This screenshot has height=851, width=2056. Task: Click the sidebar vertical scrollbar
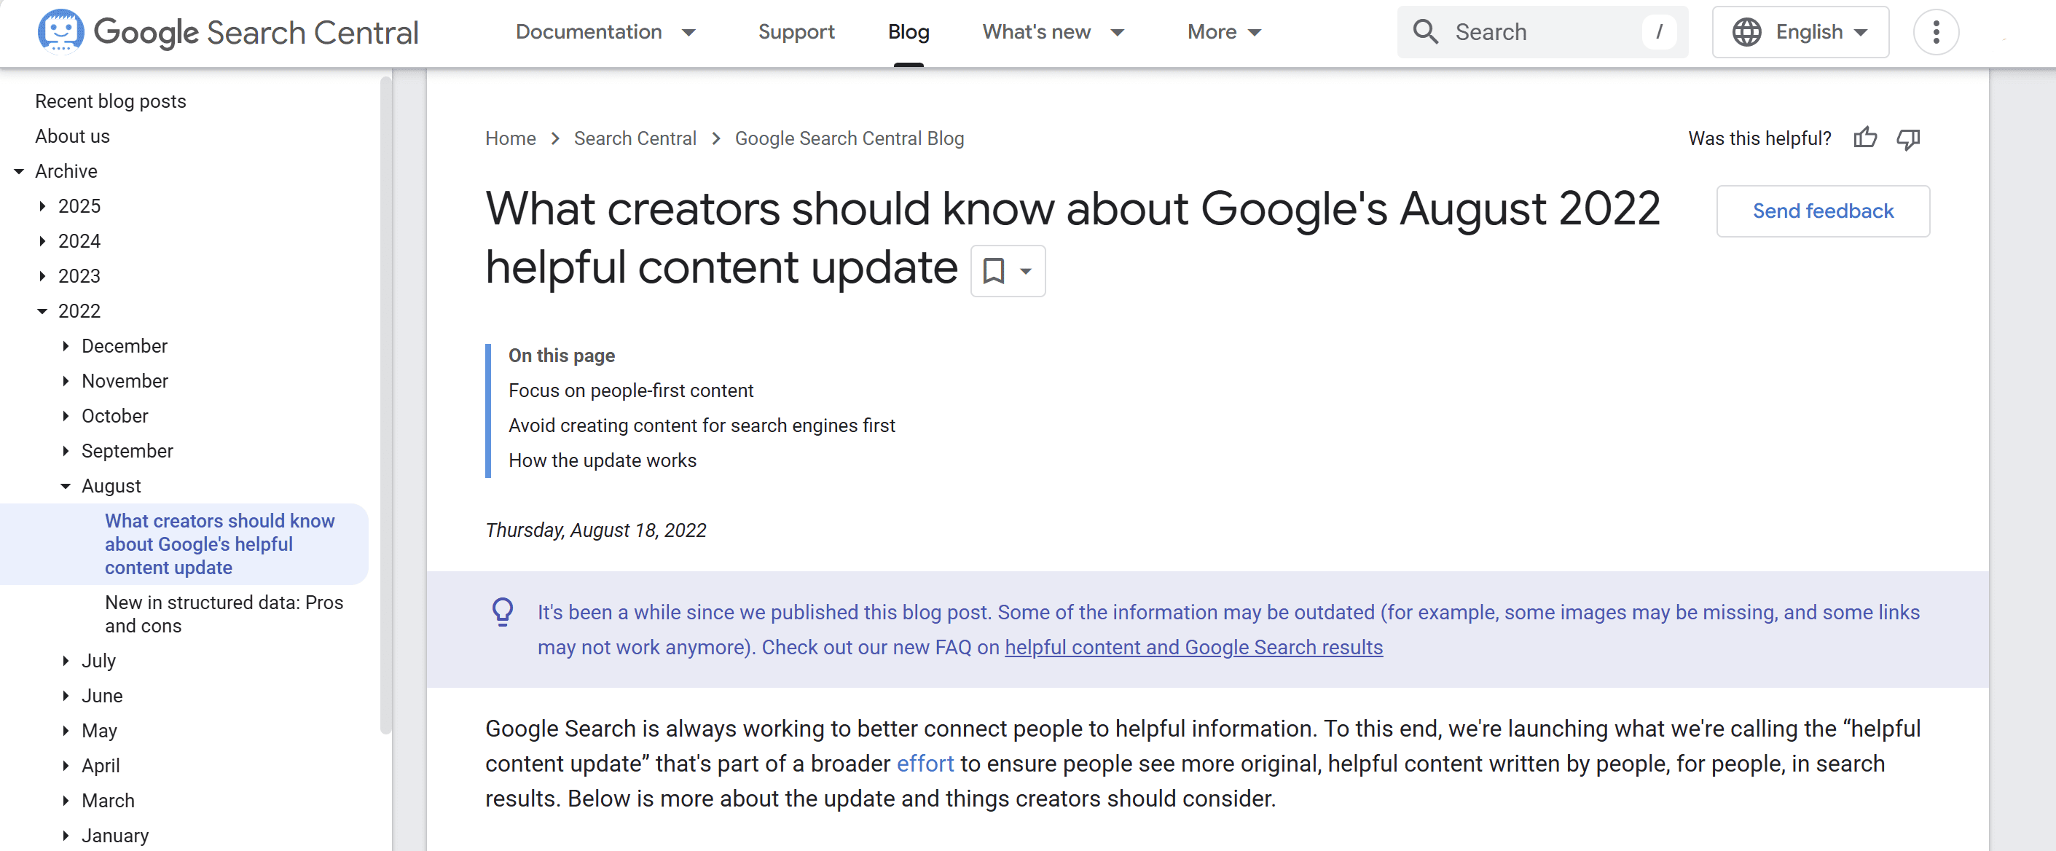pyautogui.click(x=386, y=406)
